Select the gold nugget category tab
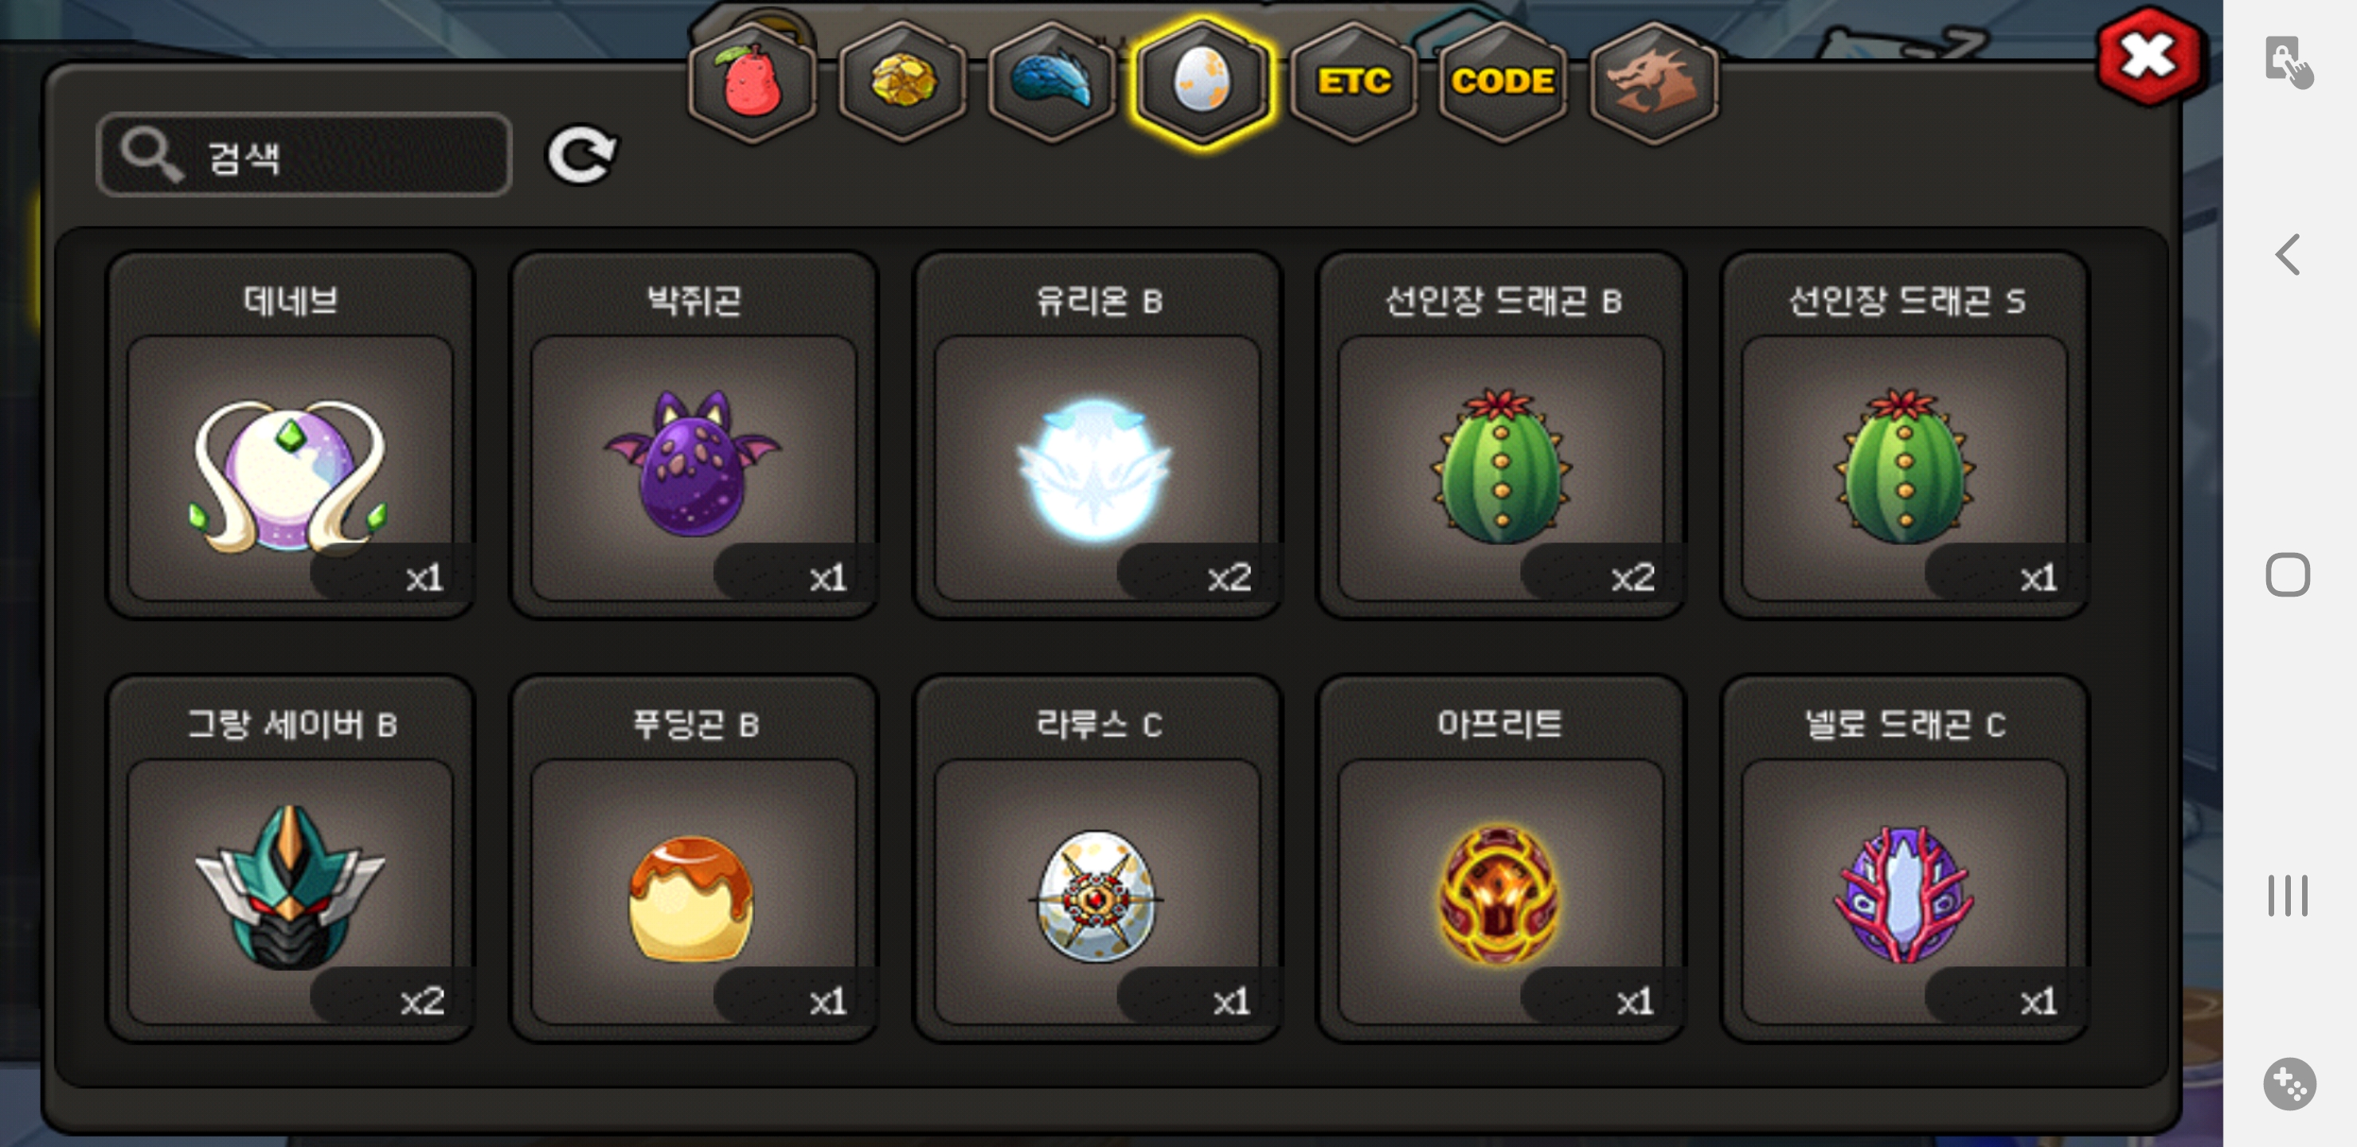Screen dimensions: 2357x1147 pyautogui.click(x=902, y=82)
